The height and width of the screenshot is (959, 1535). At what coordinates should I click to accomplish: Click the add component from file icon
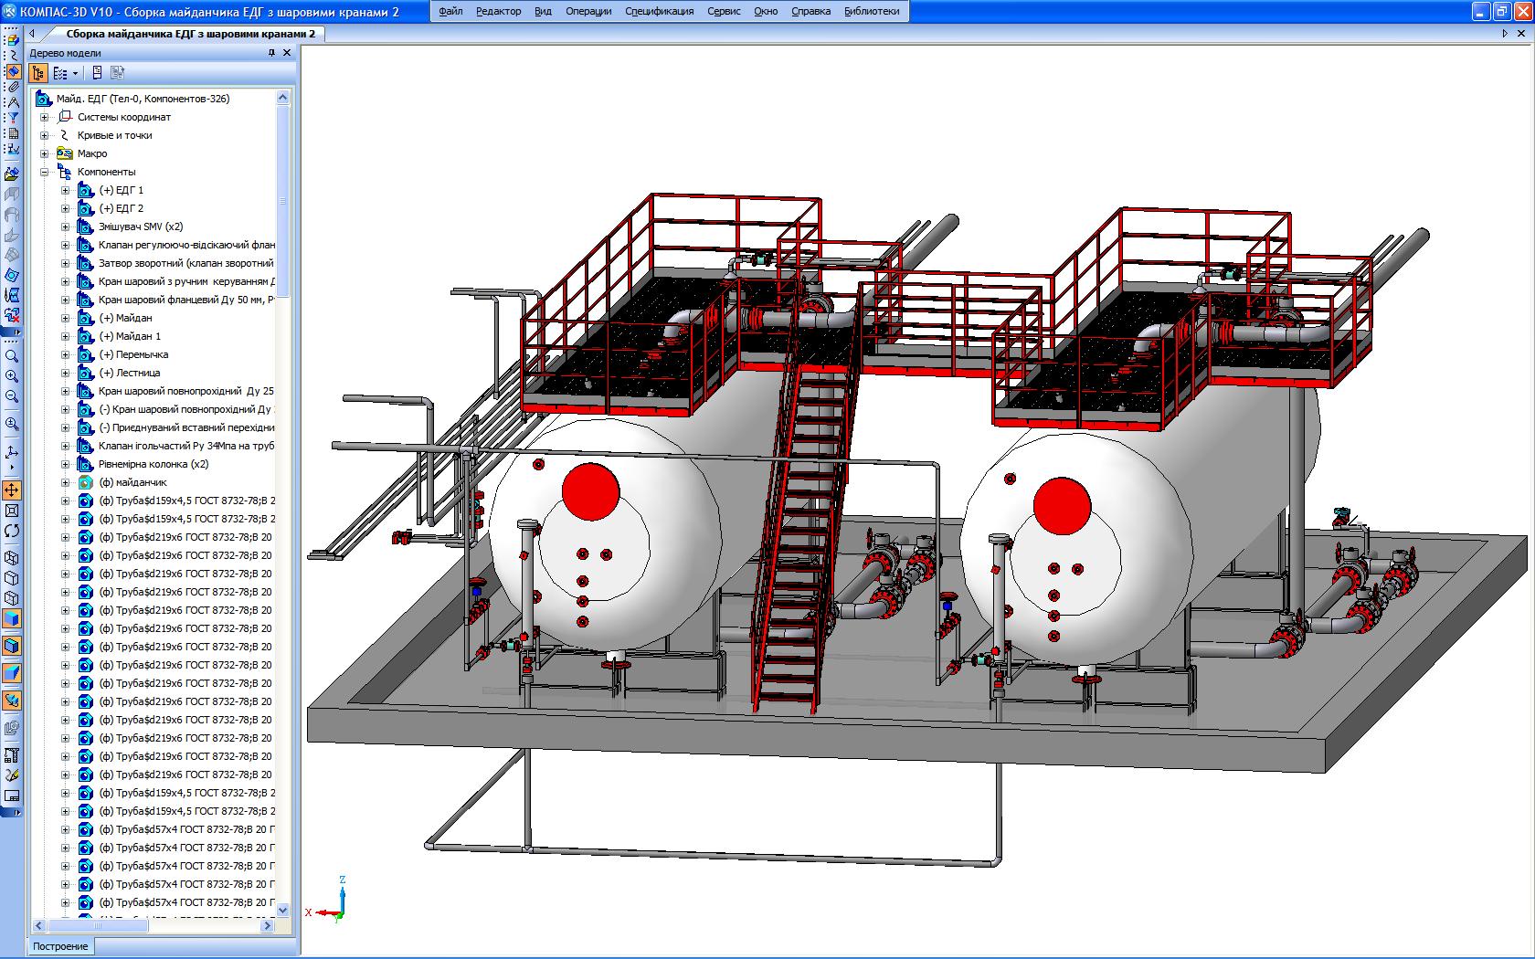click(x=11, y=174)
